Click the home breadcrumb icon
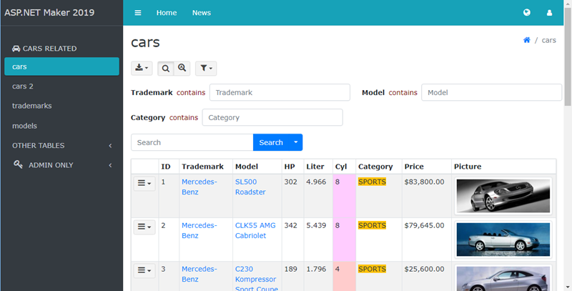Screen dimensions: 572x291 [526, 40]
